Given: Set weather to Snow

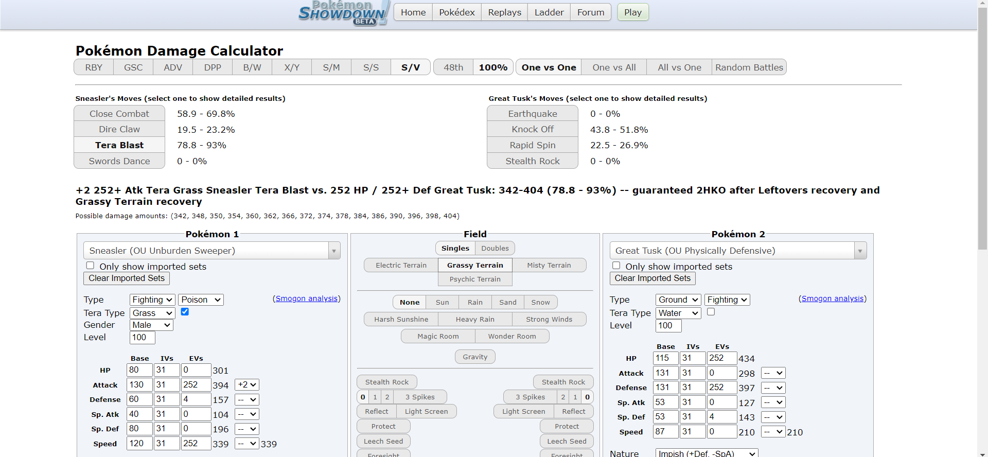Looking at the screenshot, I should tap(541, 302).
